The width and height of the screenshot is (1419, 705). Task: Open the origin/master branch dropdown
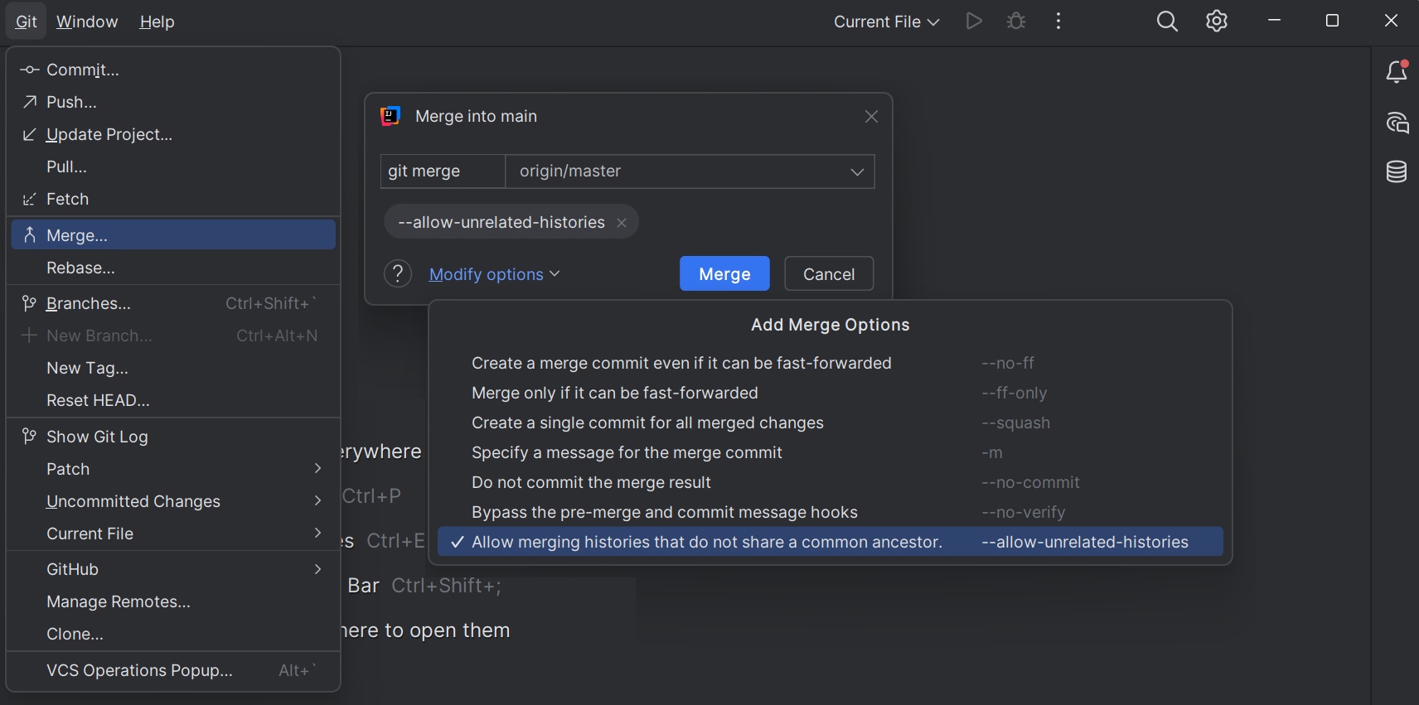click(690, 171)
